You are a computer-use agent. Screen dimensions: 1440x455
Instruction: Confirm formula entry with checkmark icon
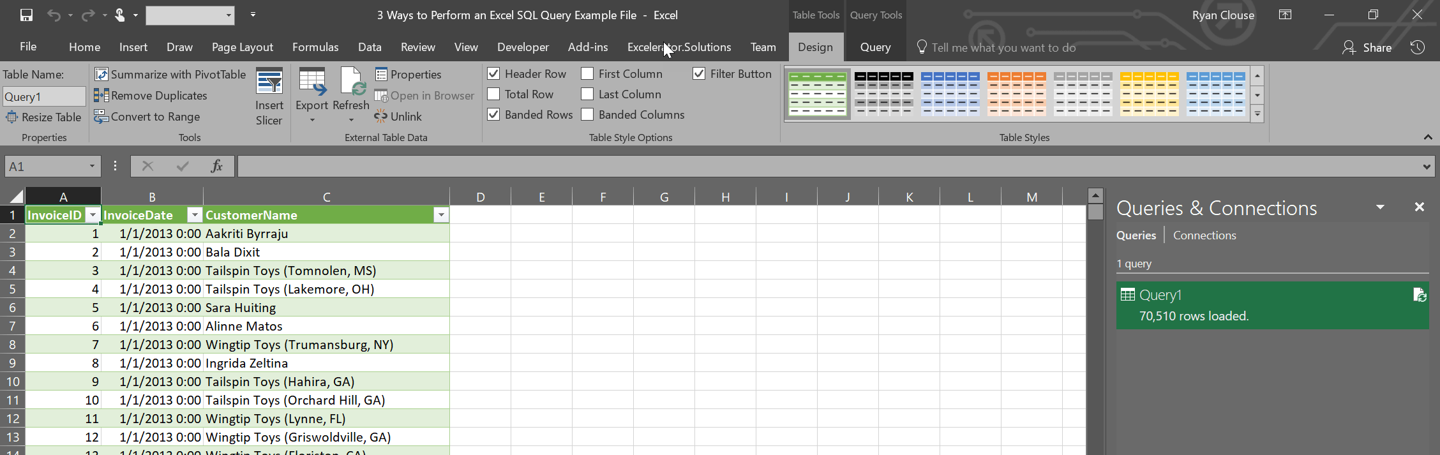pos(183,166)
